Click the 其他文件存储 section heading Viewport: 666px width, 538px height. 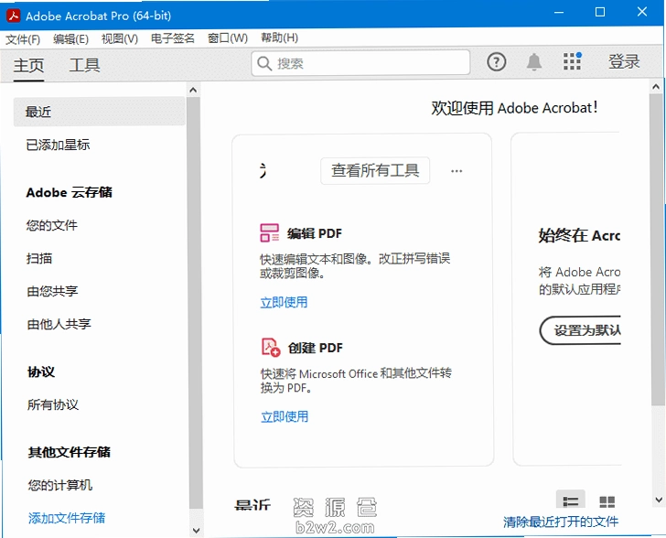(x=70, y=452)
